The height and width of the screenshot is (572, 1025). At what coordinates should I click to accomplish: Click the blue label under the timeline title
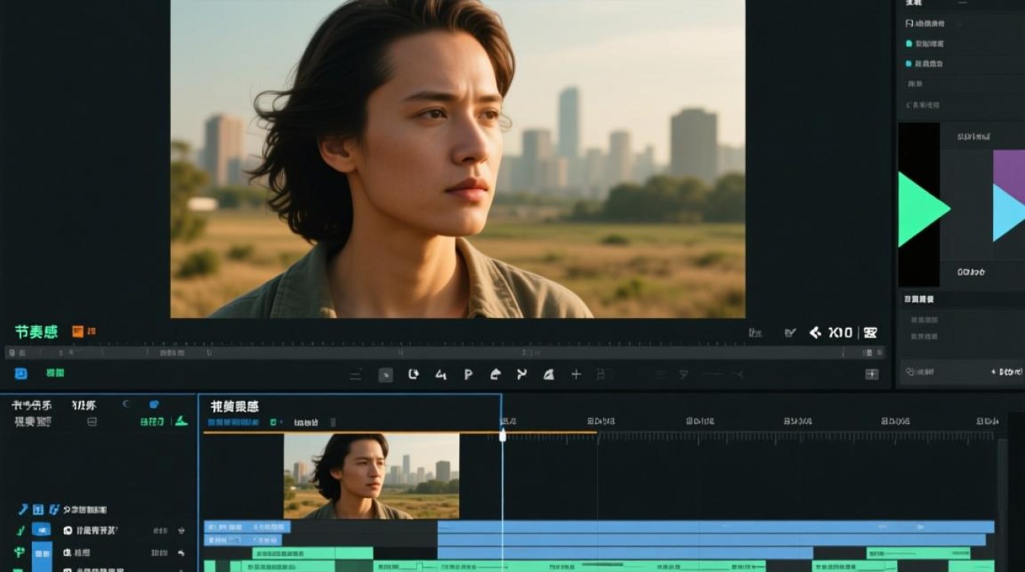coord(234,423)
